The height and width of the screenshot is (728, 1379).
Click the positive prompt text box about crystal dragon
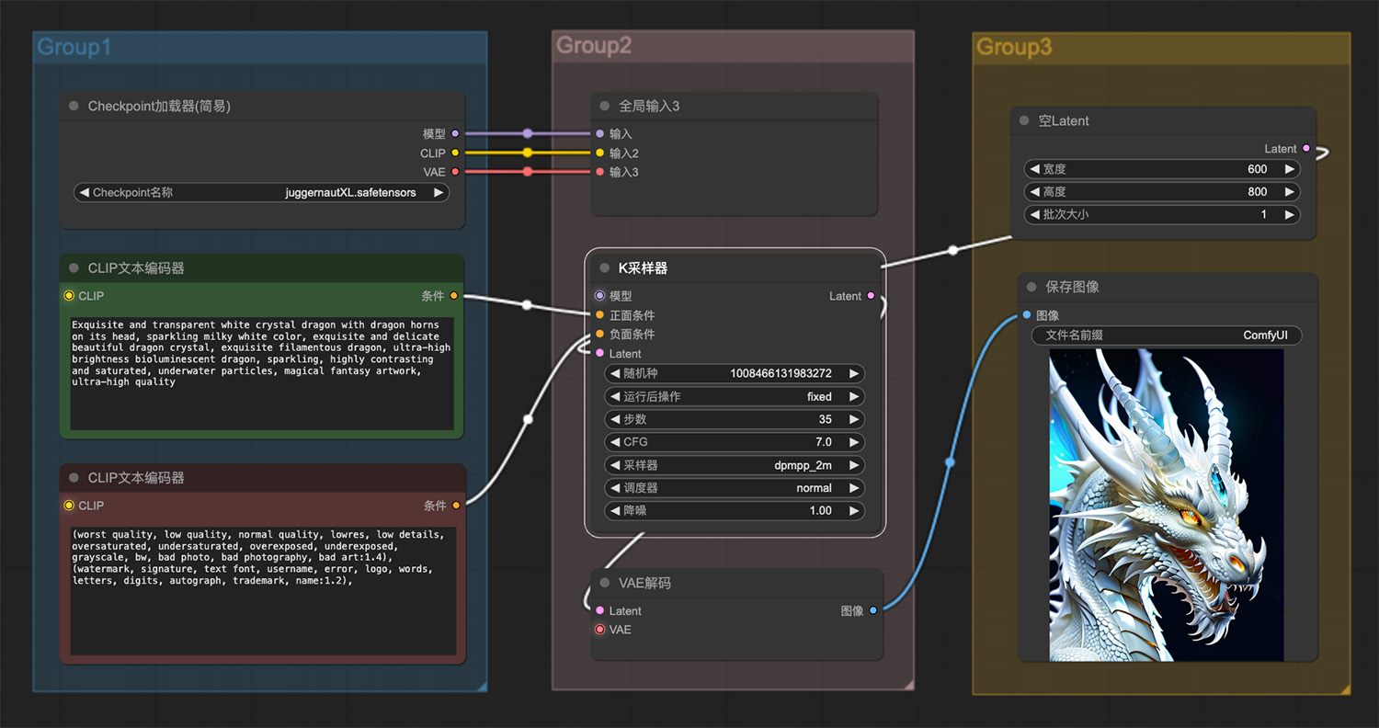point(262,373)
